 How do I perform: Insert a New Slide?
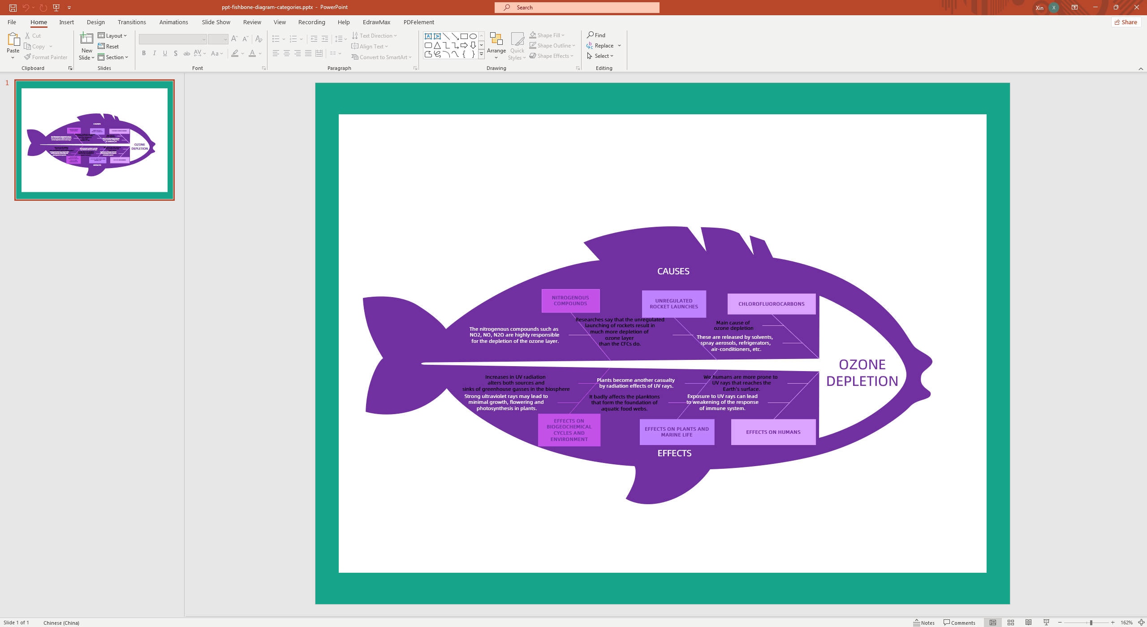pyautogui.click(x=86, y=45)
